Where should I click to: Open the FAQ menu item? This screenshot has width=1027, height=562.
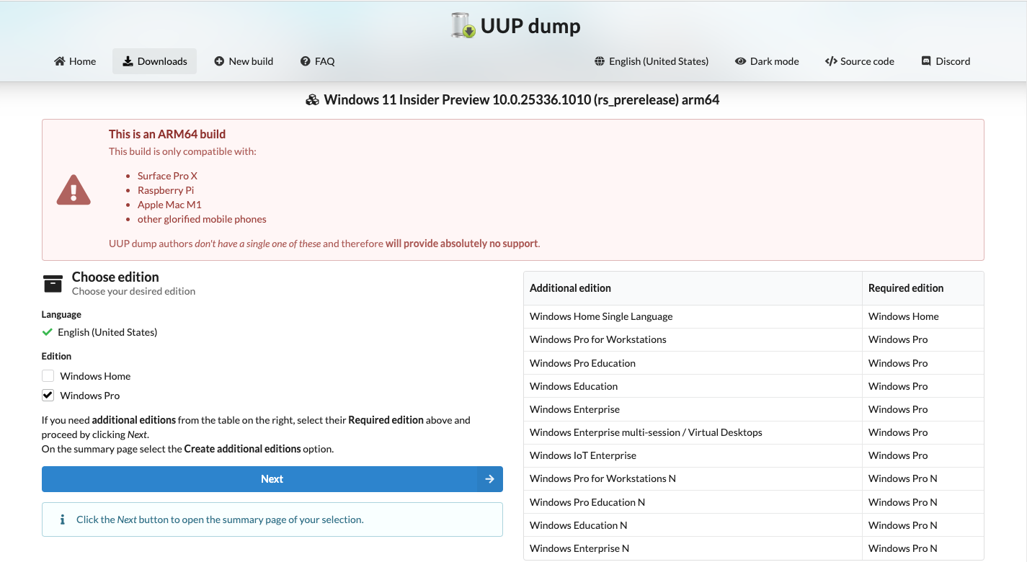318,61
